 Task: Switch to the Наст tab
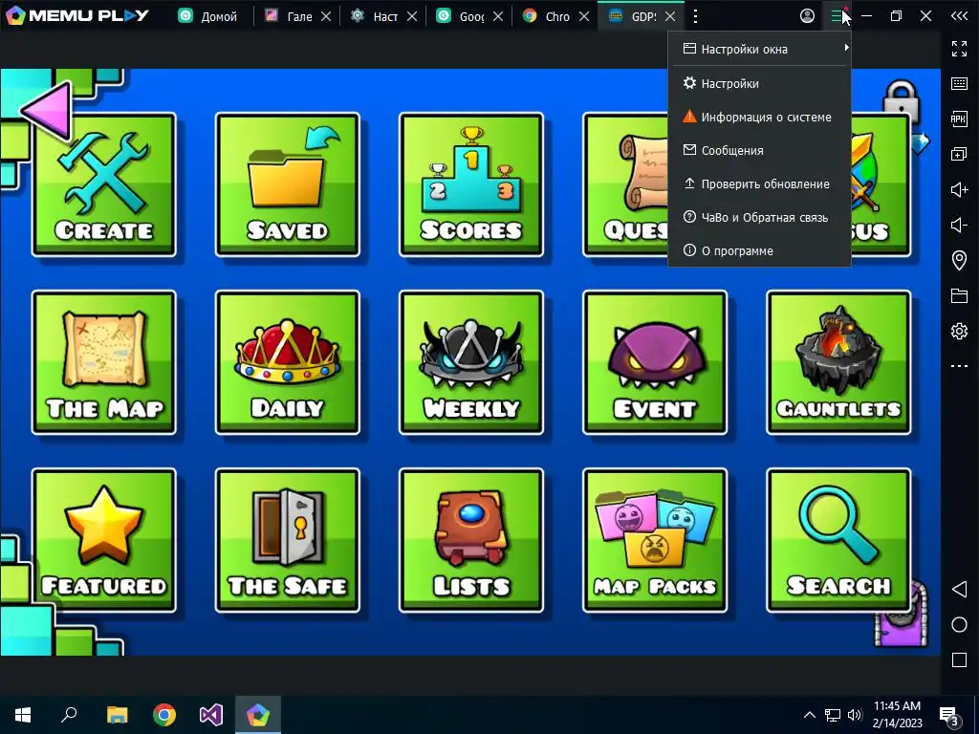coord(375,16)
